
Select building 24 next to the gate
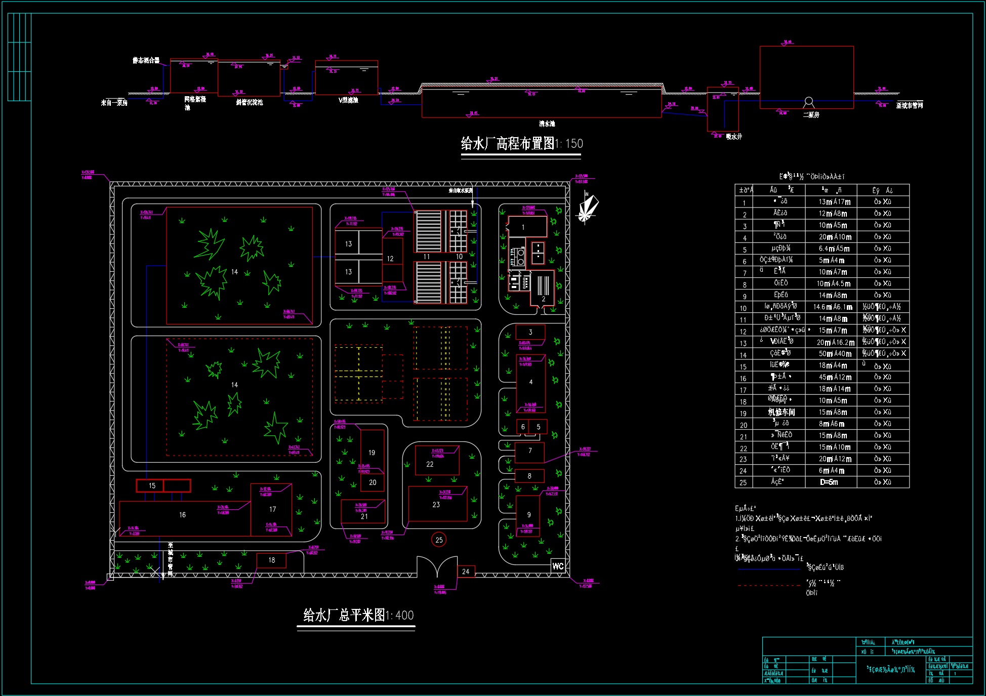tap(466, 571)
